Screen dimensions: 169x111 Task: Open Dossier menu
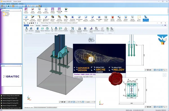pos(3,4)
